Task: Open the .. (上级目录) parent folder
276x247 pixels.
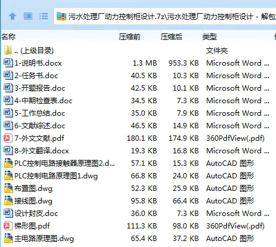Action: tap(34, 51)
